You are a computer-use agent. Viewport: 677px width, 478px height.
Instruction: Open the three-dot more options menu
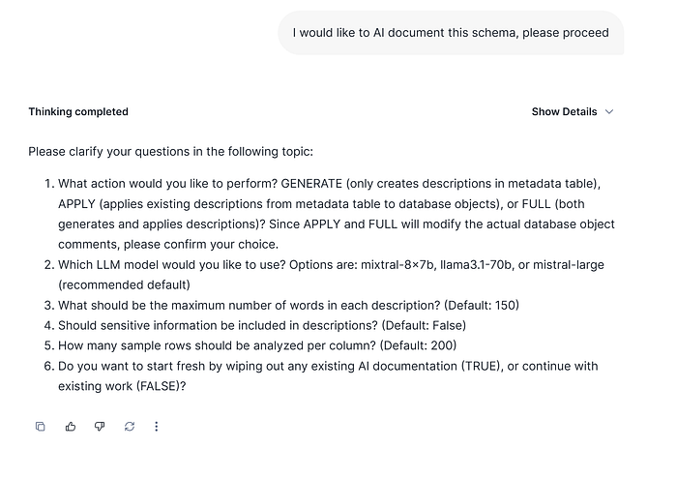tap(157, 427)
